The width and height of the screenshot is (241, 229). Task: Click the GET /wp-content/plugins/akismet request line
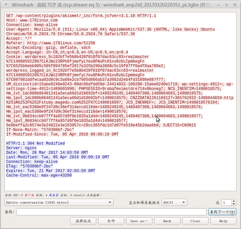pos(81,16)
